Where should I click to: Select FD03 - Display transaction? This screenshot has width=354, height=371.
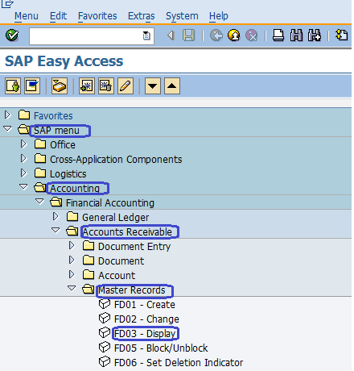tap(145, 334)
